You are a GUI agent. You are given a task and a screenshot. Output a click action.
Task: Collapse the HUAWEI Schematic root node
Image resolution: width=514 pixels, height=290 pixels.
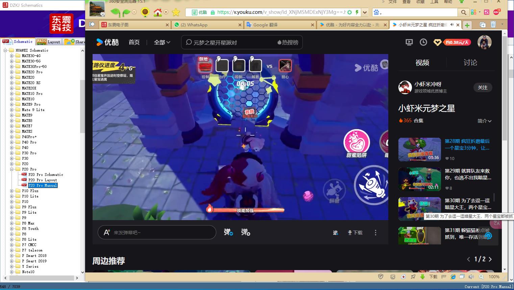point(5,50)
